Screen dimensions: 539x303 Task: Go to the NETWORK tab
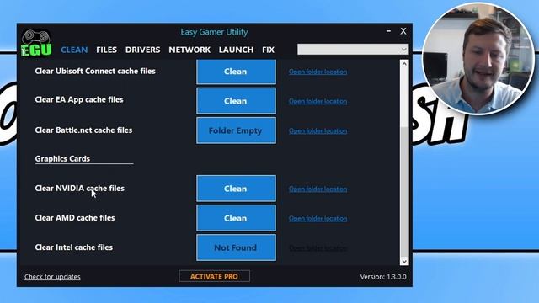click(x=189, y=50)
